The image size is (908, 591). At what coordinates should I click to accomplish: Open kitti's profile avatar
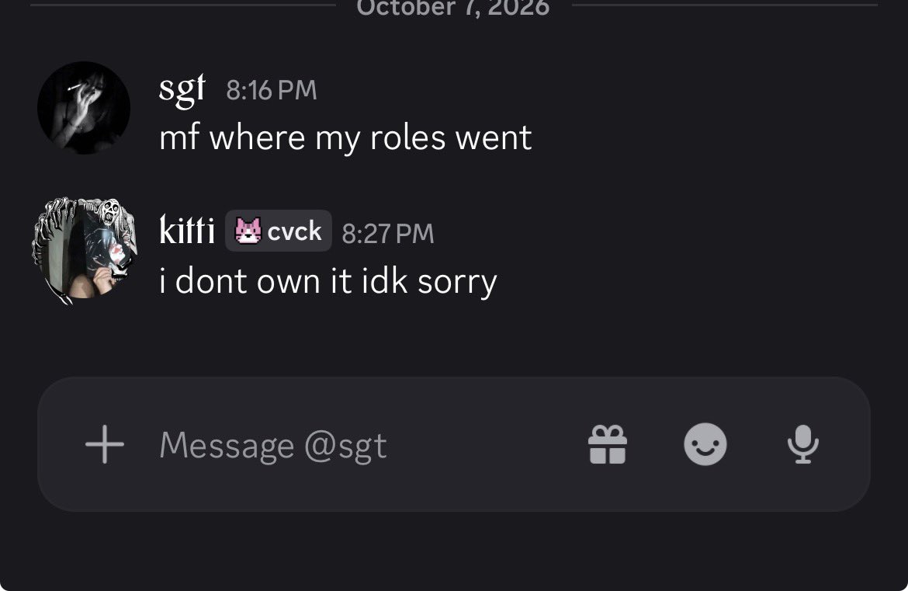(85, 251)
